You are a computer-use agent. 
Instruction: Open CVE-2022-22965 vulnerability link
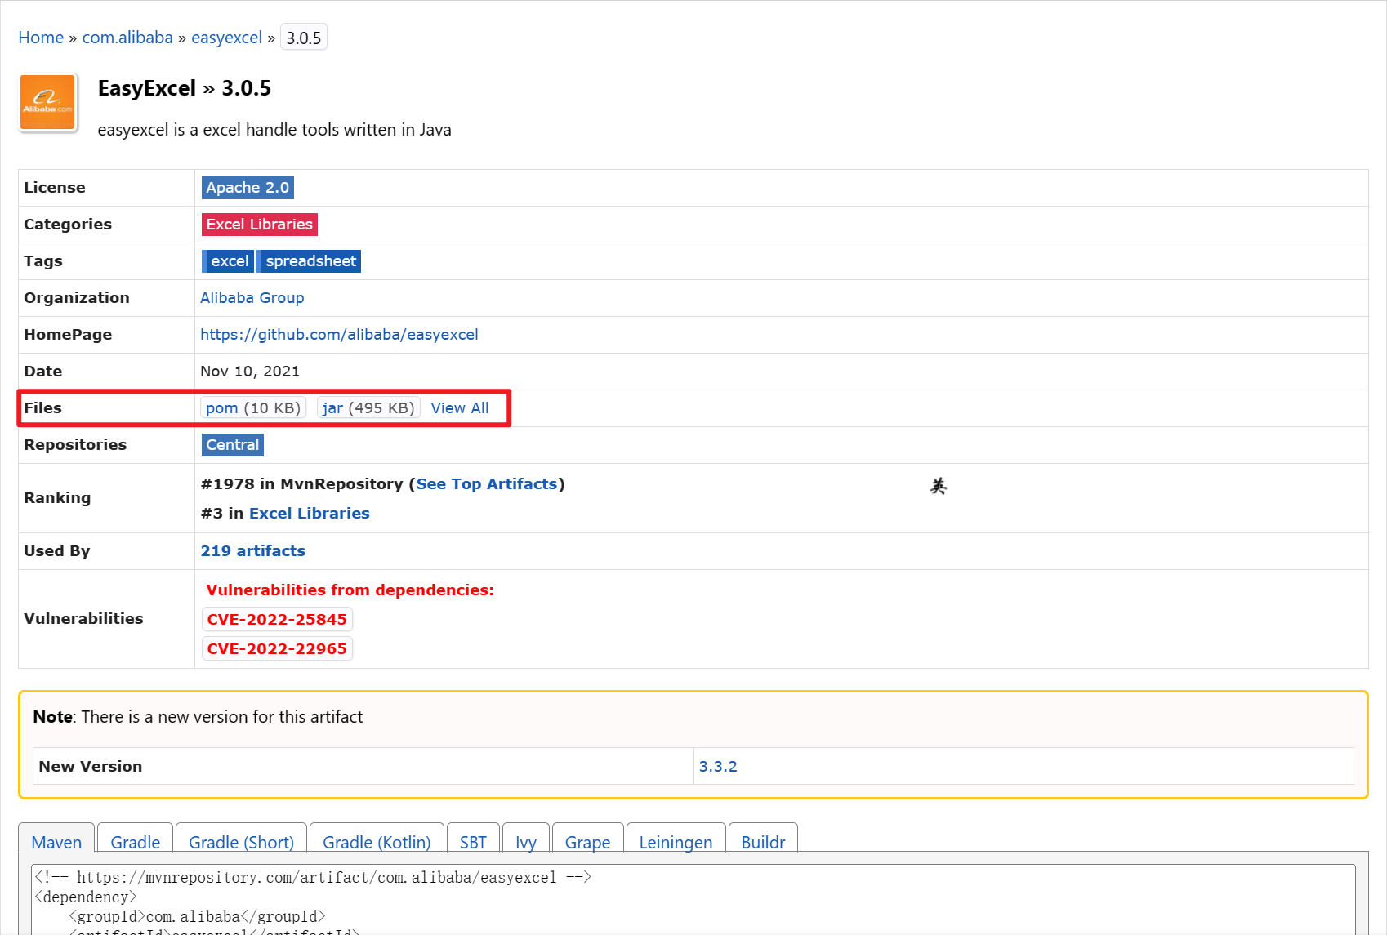(277, 649)
